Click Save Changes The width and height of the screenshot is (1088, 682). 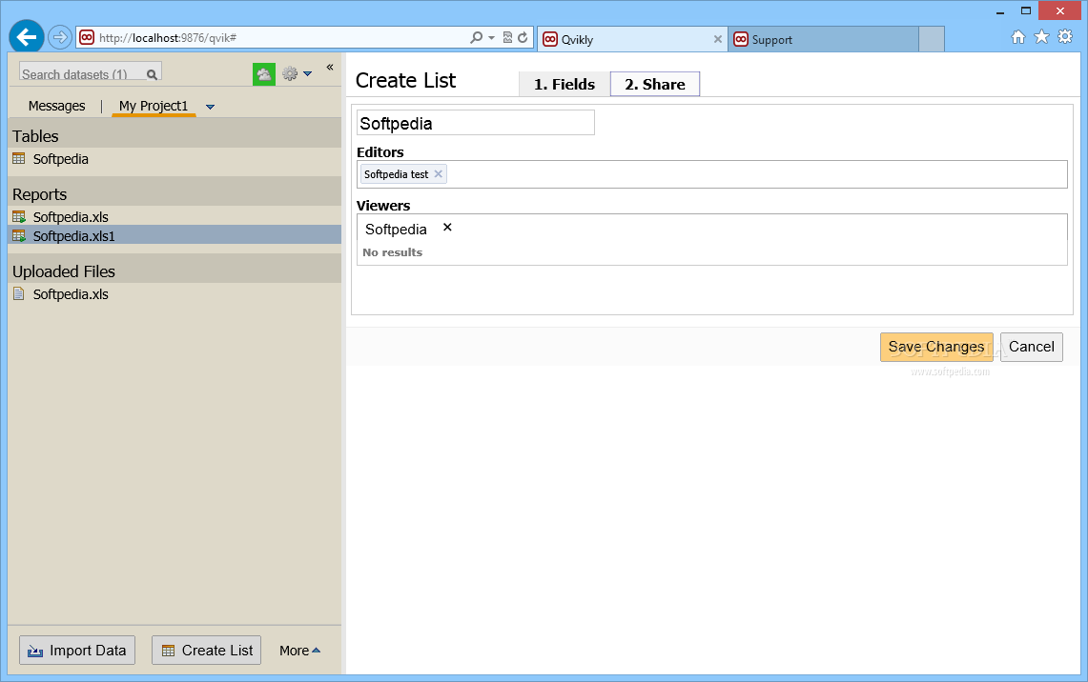pyautogui.click(x=936, y=347)
